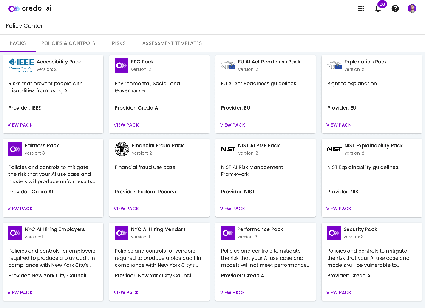View the NYC AI Hiring Employers pack
This screenshot has width=425, height=308.
click(20, 292)
